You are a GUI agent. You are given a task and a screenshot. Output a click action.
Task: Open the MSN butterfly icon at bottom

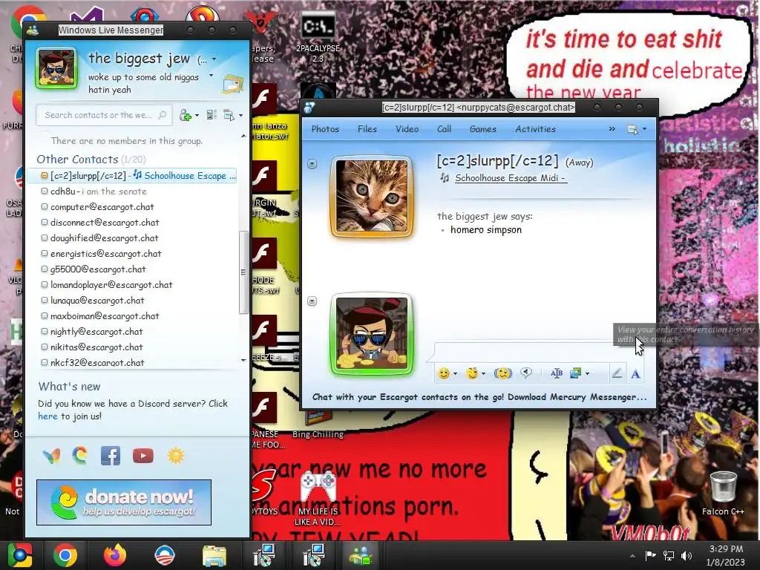pyautogui.click(x=51, y=456)
